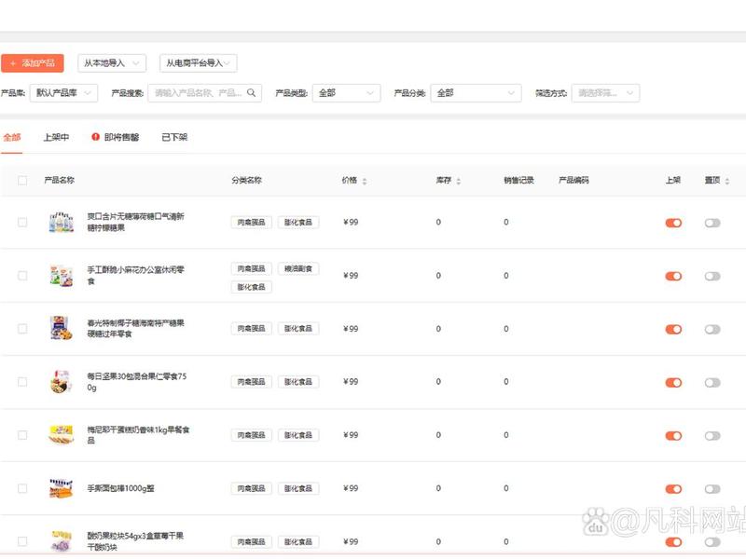This screenshot has width=746, height=559.
Task: Open thumbnail of 酸奶果粒块54gx3盒 product
Action: coord(62,541)
